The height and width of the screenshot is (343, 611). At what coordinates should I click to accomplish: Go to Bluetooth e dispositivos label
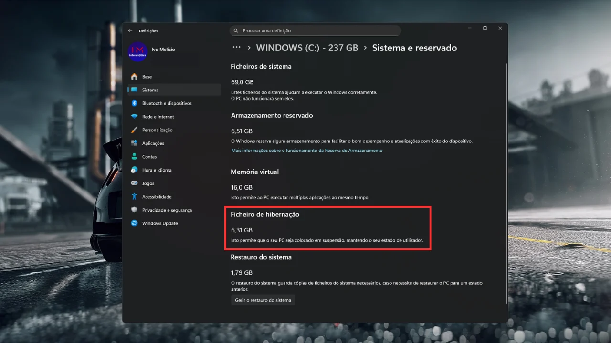(x=167, y=103)
